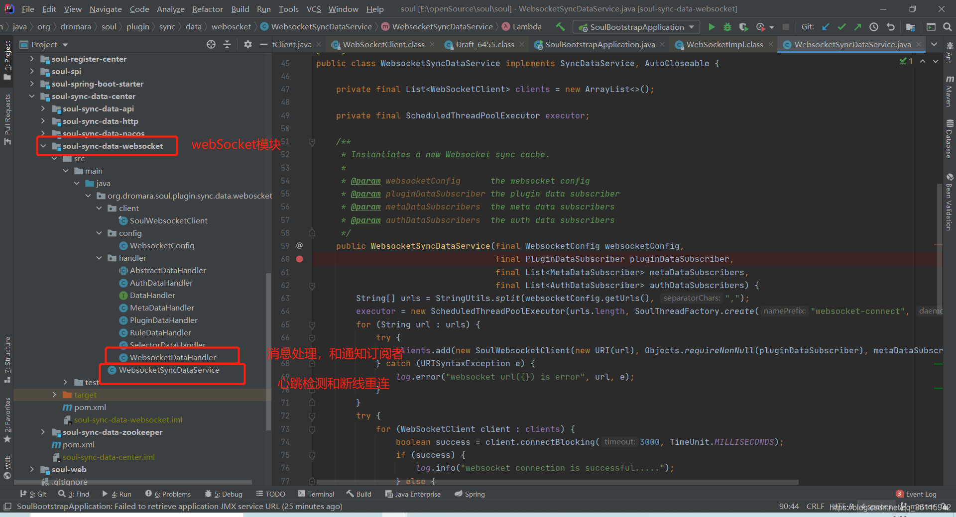The height and width of the screenshot is (517, 956).
Task: Click editor horizontal scrollbar
Action: (557, 482)
